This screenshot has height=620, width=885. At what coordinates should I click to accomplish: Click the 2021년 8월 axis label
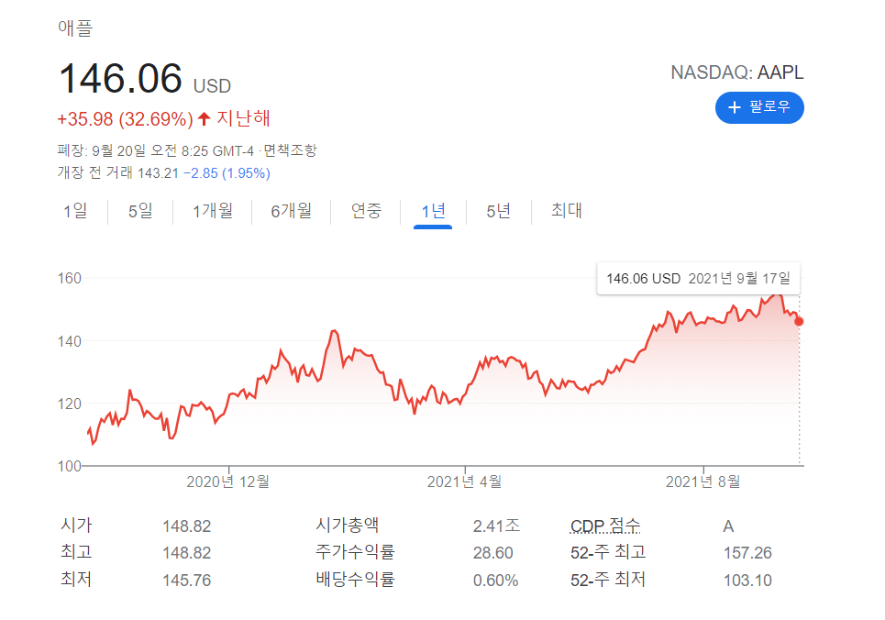[x=702, y=482]
